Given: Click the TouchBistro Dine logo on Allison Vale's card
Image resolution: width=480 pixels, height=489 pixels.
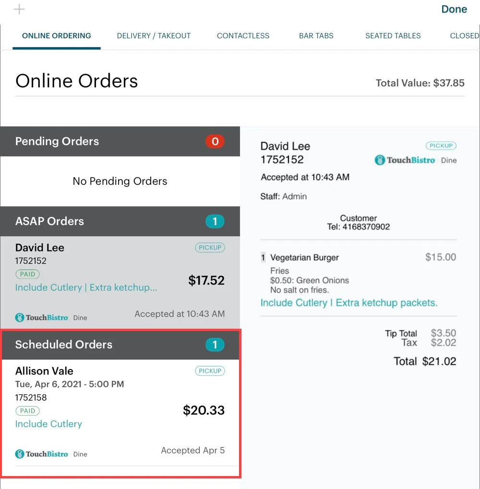Looking at the screenshot, I should pos(41,453).
